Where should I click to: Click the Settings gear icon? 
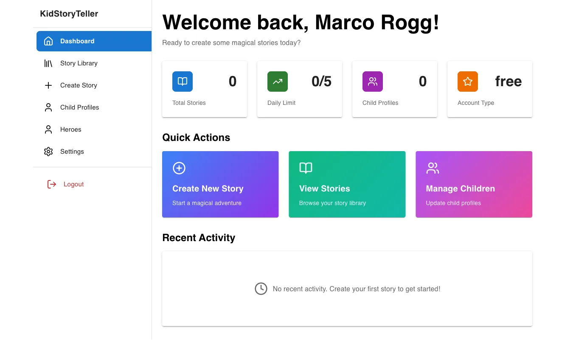coord(48,152)
